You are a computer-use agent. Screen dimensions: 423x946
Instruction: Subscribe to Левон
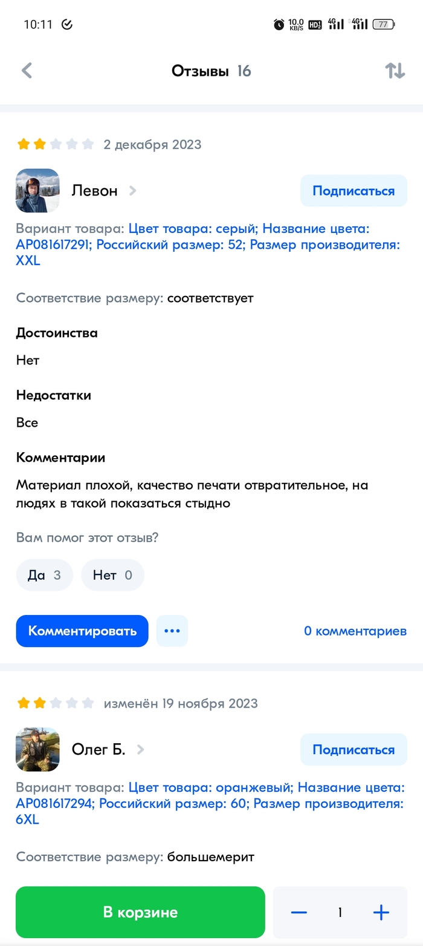[x=354, y=191]
